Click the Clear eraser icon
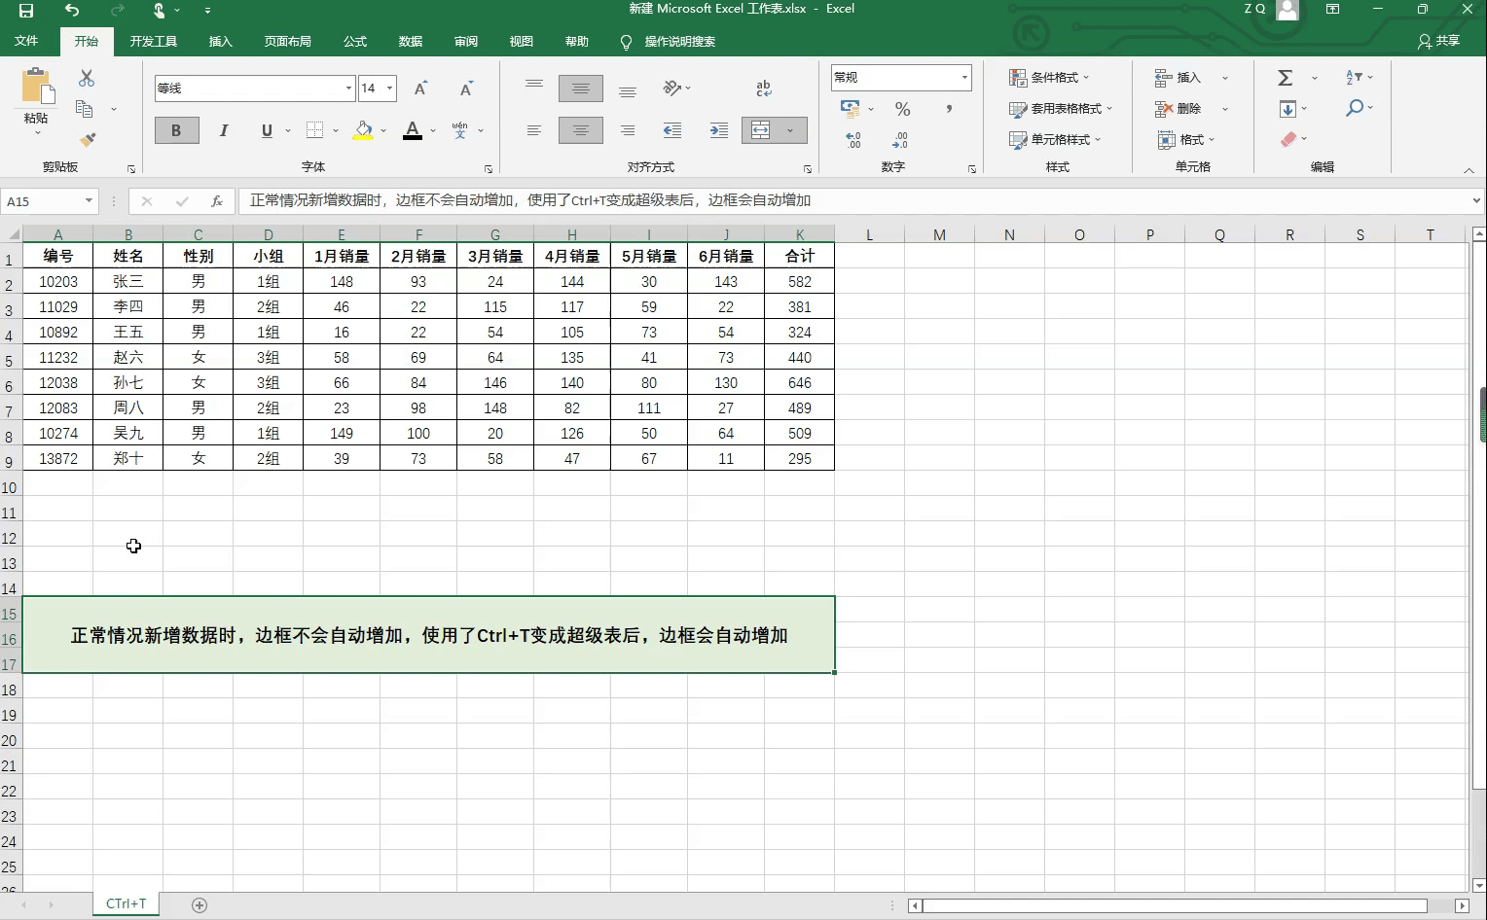Viewport: 1487px width, 920px height. (1289, 140)
